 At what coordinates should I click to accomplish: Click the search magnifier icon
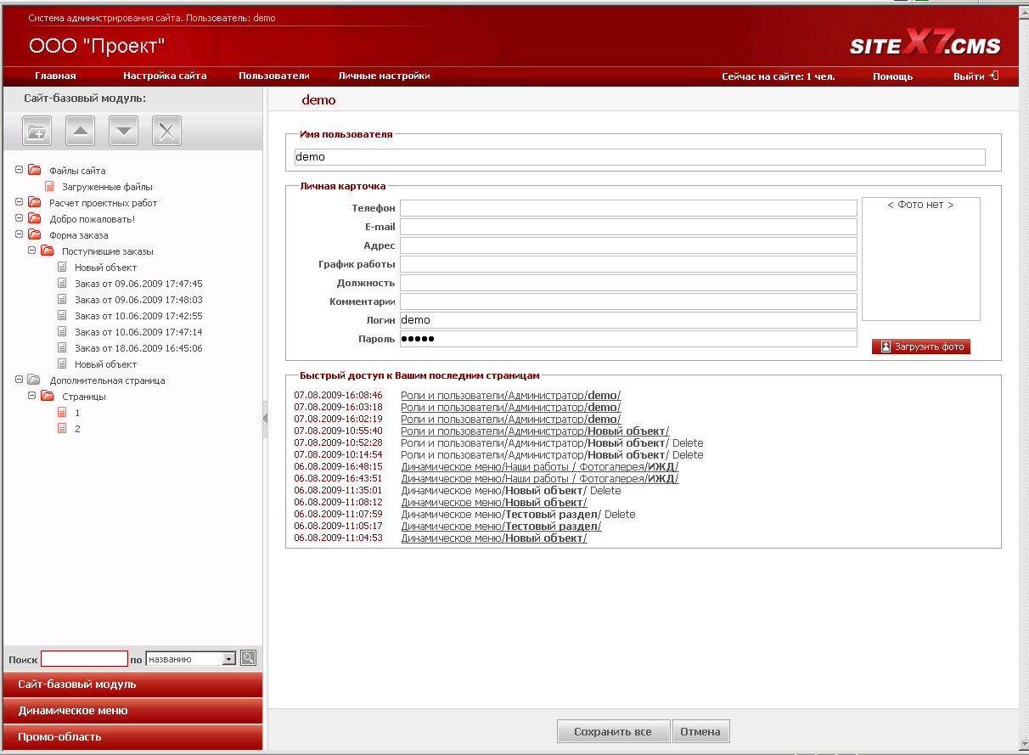point(248,658)
